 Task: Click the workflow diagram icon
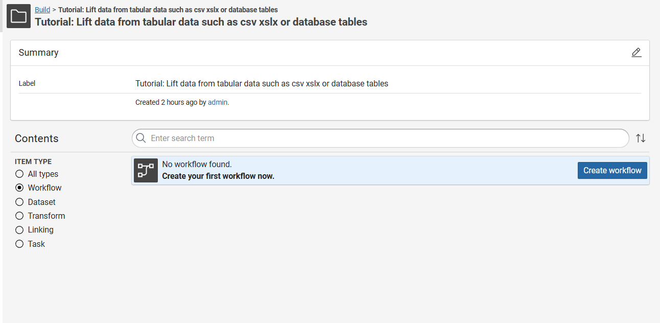point(146,170)
